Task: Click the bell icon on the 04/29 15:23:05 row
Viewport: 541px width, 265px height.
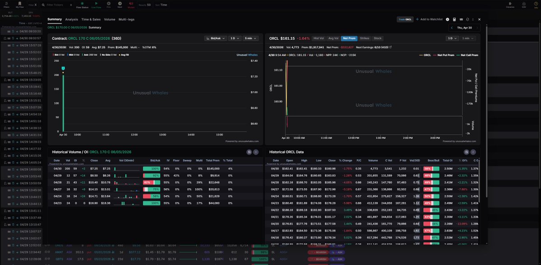Action: tap(4, 80)
